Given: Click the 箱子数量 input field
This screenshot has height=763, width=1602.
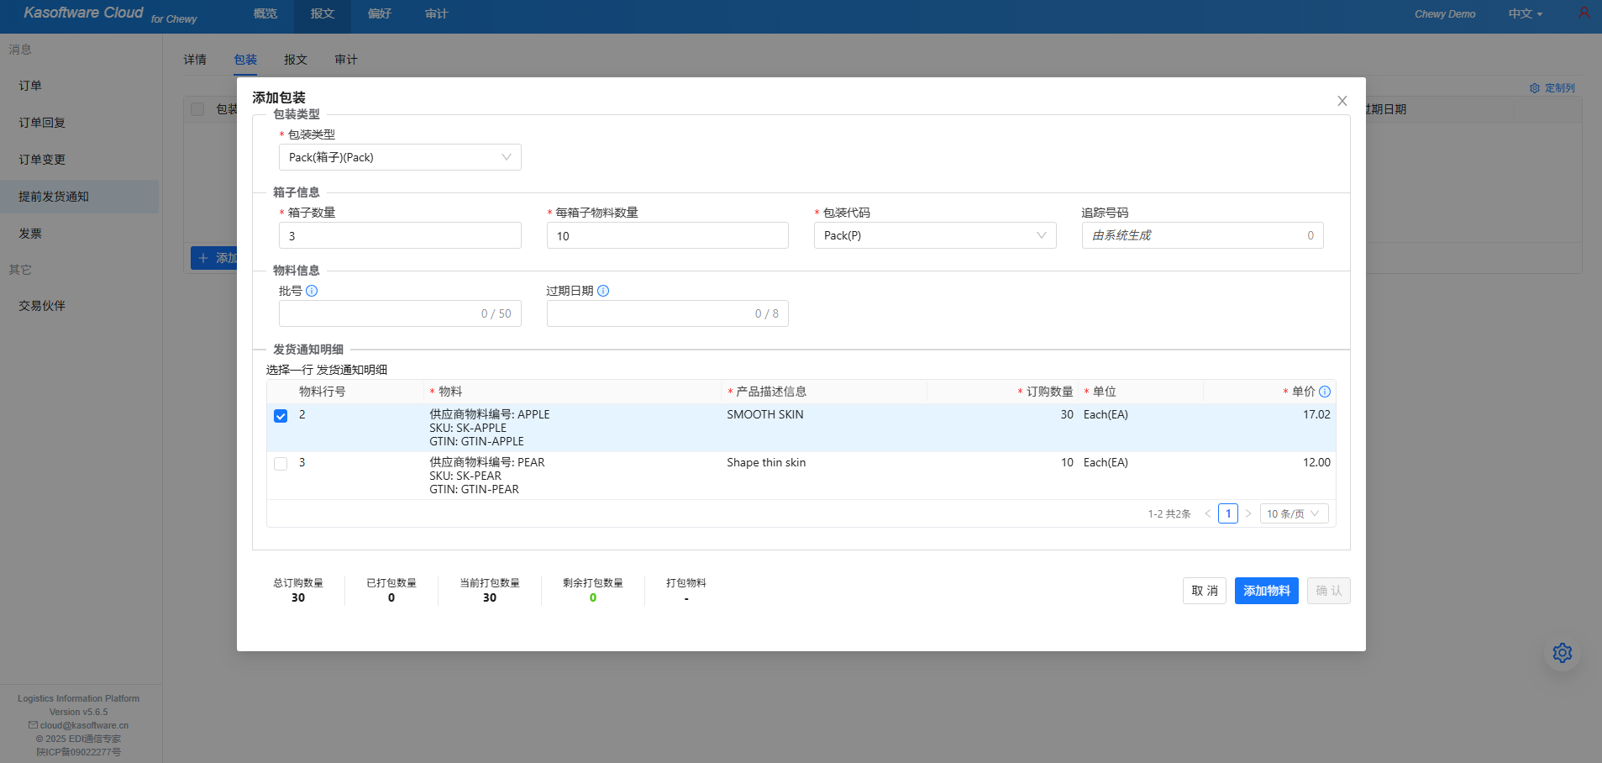Looking at the screenshot, I should tap(400, 235).
